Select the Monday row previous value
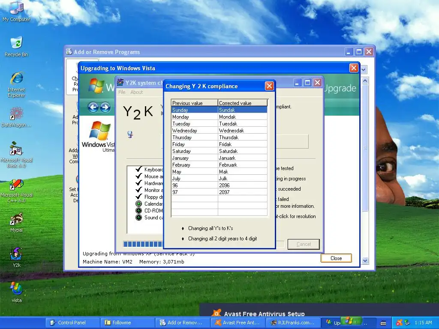The image size is (439, 329). click(x=194, y=117)
